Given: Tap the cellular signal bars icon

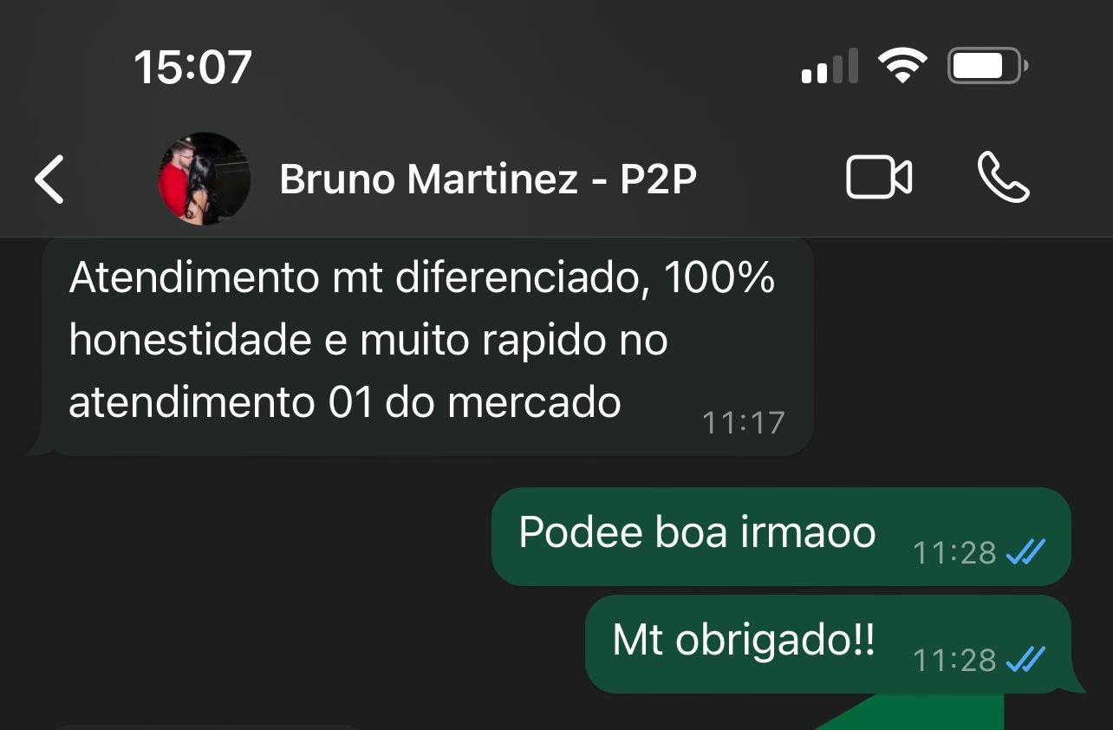Looking at the screenshot, I should pos(830,67).
